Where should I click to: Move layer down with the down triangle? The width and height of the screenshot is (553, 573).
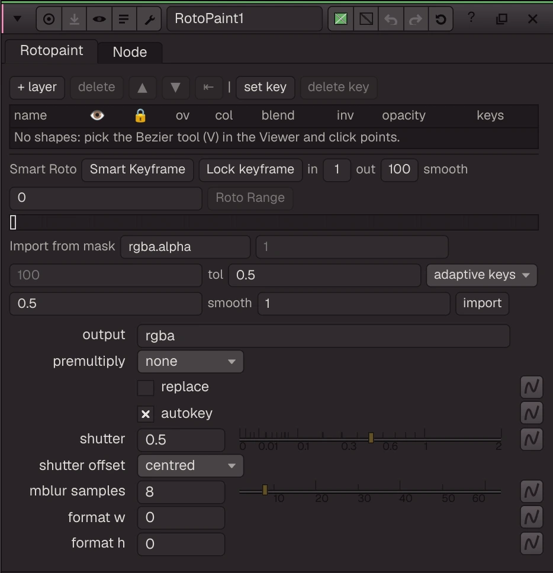point(175,88)
